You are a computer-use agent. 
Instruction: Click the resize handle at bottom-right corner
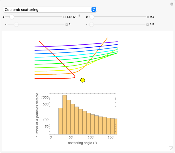coord(171,148)
